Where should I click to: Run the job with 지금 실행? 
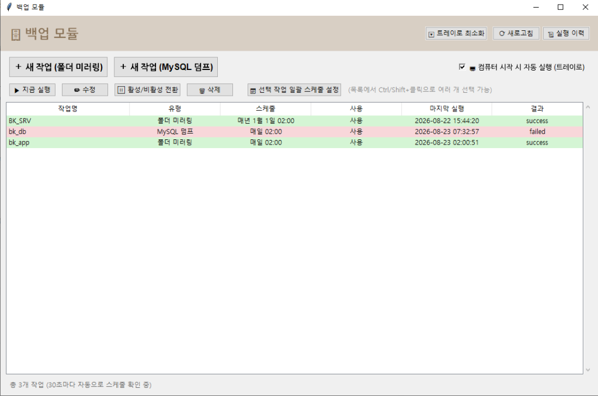(x=33, y=90)
